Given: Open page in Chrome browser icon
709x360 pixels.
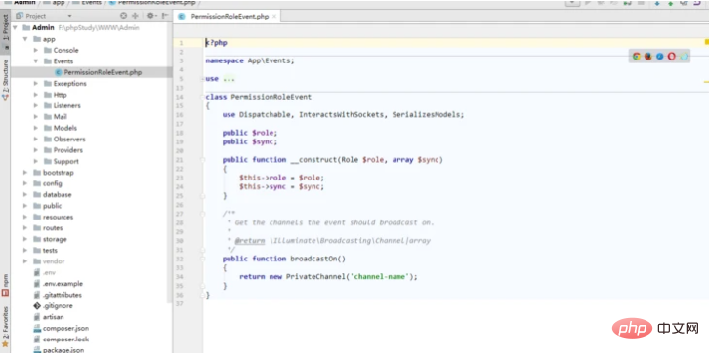Looking at the screenshot, I should 636,57.
